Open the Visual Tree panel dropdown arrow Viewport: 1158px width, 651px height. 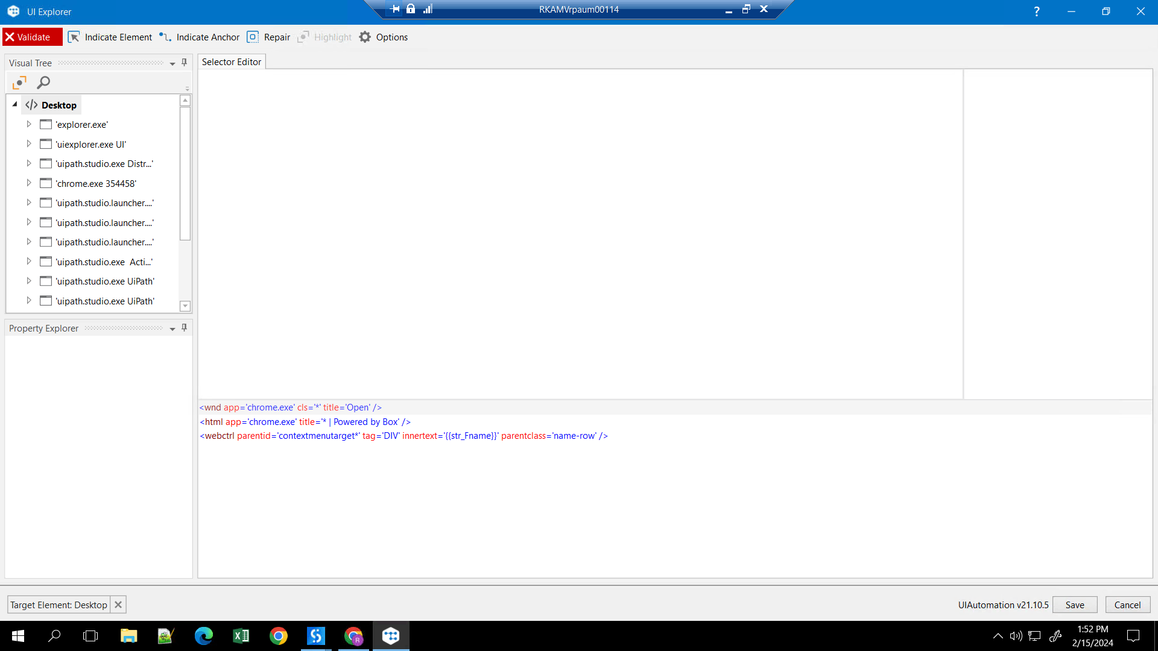(x=172, y=63)
